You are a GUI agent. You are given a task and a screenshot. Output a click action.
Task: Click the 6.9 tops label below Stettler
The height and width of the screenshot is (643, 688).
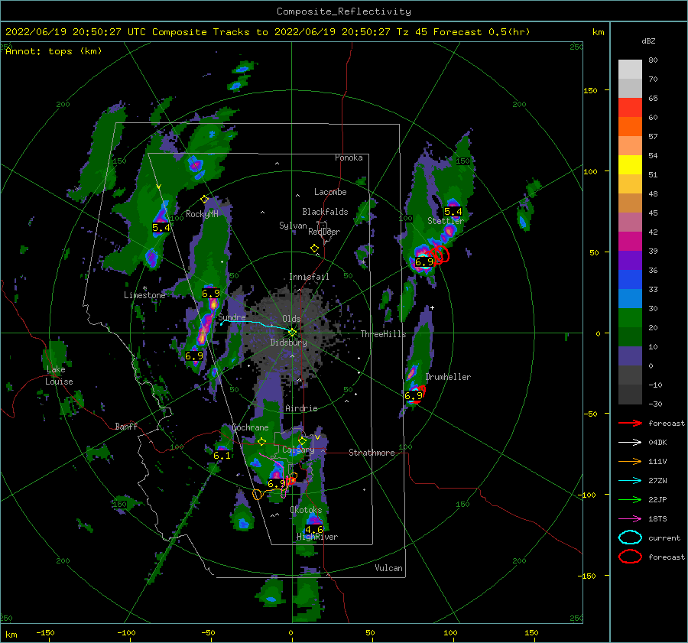click(x=424, y=262)
